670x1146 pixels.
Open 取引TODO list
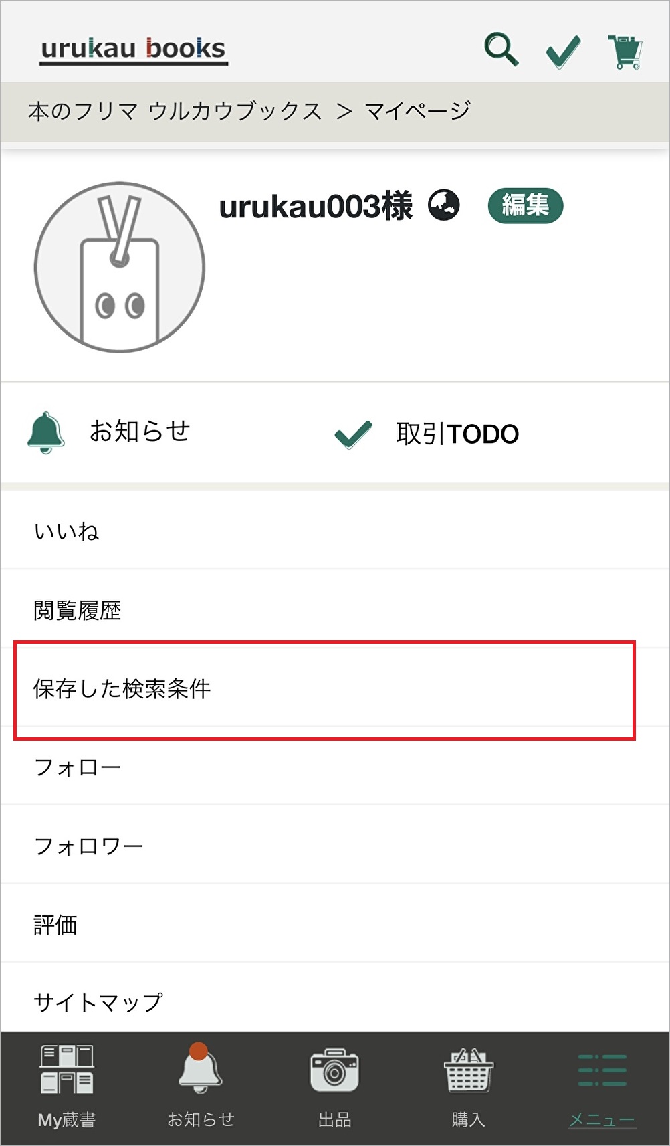(x=428, y=434)
